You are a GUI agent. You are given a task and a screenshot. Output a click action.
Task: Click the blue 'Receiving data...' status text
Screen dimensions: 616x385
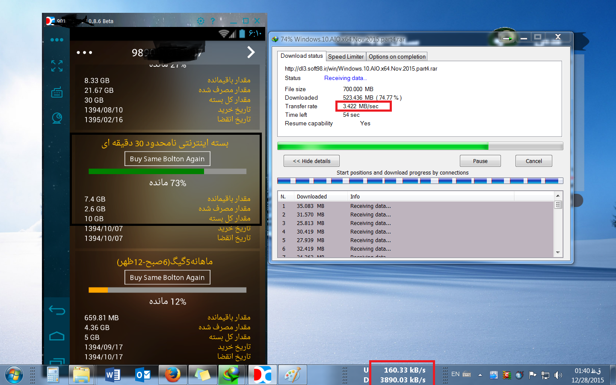click(x=346, y=78)
